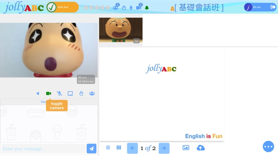This screenshot has height=156, width=278.
Task: Toggle the green camera icon
Action: pyautogui.click(x=49, y=94)
